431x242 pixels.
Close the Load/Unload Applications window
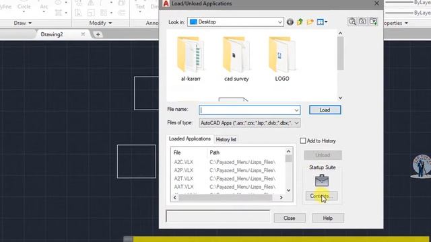376,3
